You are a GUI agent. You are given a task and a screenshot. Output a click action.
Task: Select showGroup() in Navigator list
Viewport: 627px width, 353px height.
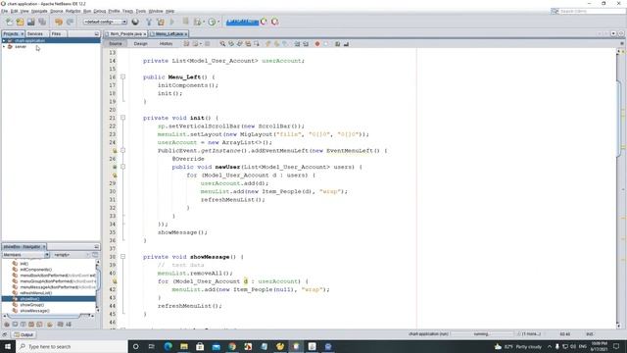(x=31, y=305)
